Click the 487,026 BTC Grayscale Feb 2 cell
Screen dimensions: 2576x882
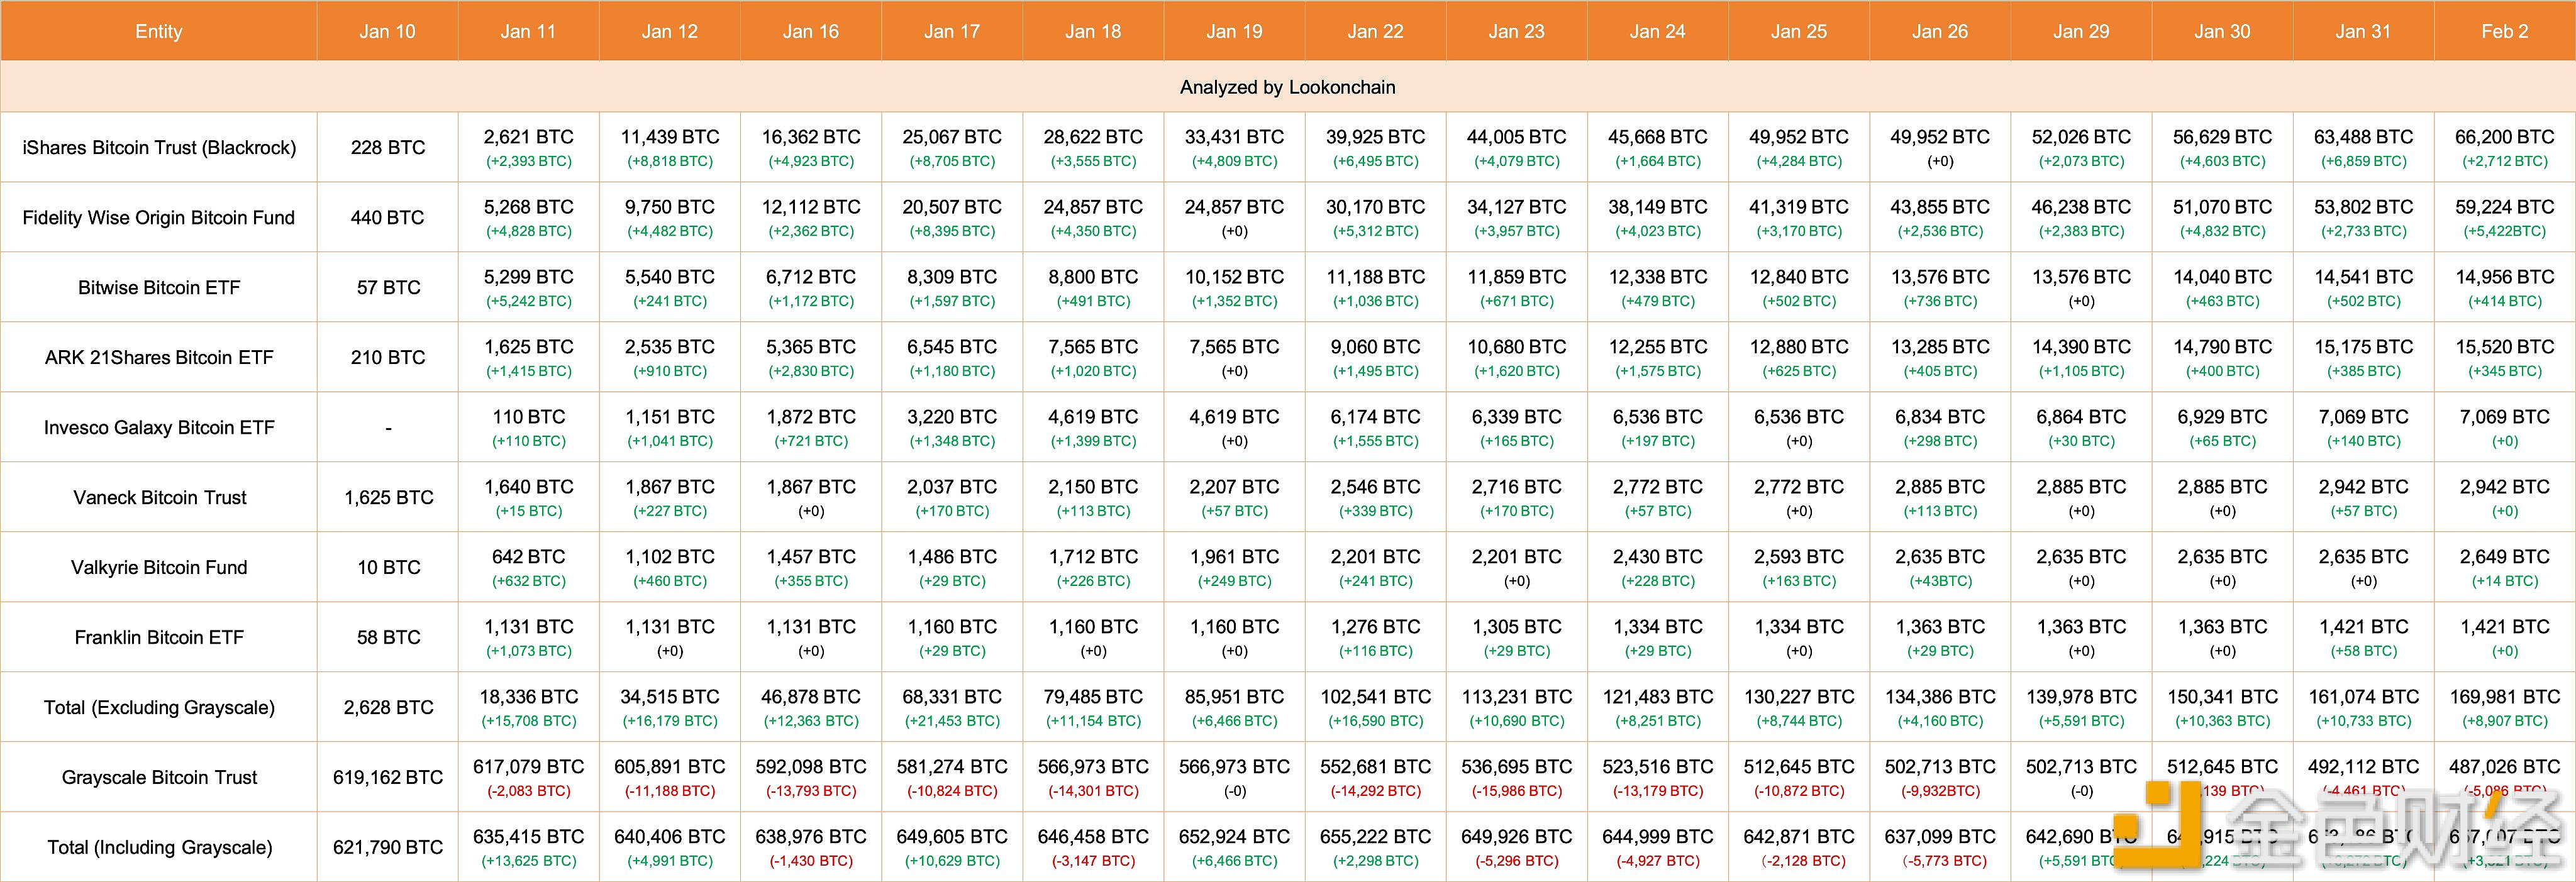pyautogui.click(x=2505, y=777)
